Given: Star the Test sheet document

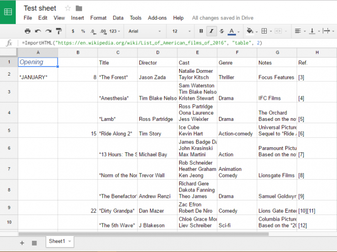Looking at the screenshot, I should click(68, 8).
